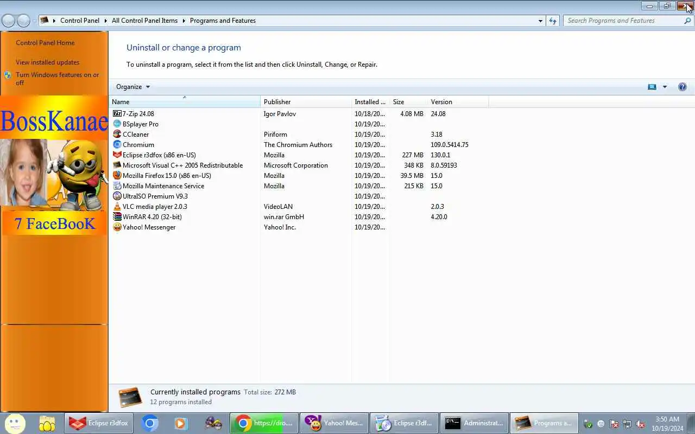The image size is (695, 434).
Task: Click the refresh button beside address bar
Action: [x=553, y=21]
